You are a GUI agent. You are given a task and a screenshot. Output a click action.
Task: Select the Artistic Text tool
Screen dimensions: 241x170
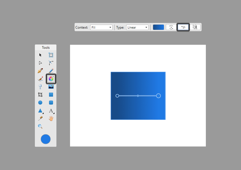pyautogui.click(x=51, y=111)
